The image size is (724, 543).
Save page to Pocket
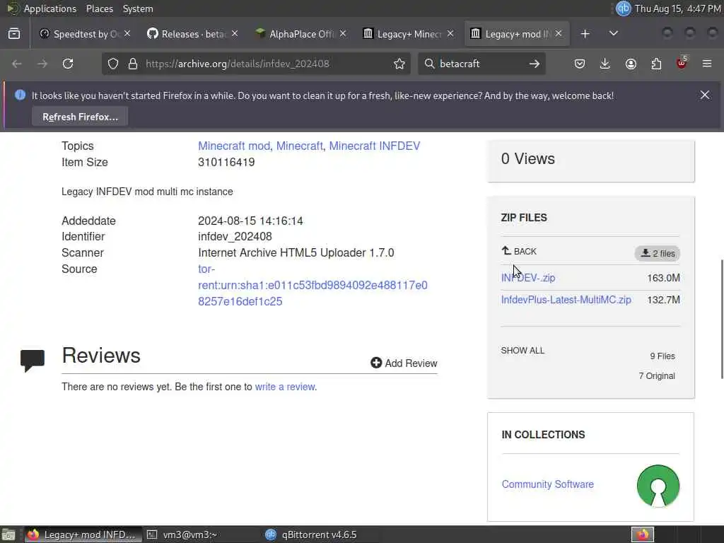[580, 64]
